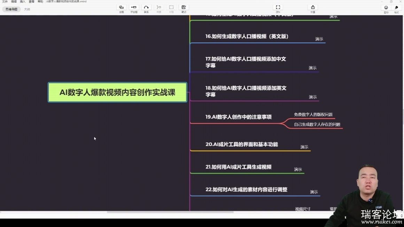Select the 视频尺寸 subtopic at the bottom

tap(303, 209)
